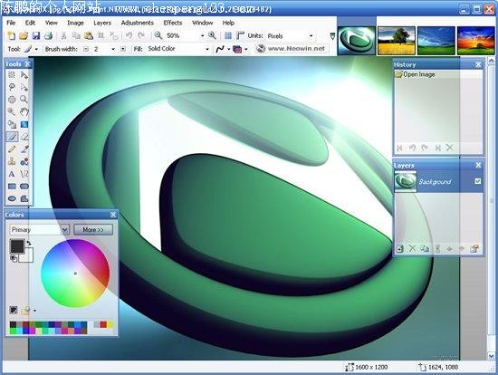This screenshot has height=375, width=498.
Task: Select the Clone Stamp tool
Action: 12,161
